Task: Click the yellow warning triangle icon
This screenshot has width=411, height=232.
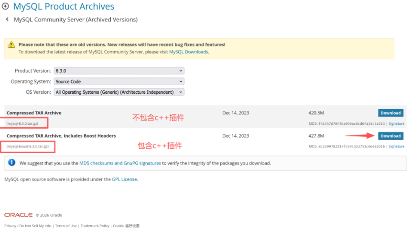Action: pos(11,44)
